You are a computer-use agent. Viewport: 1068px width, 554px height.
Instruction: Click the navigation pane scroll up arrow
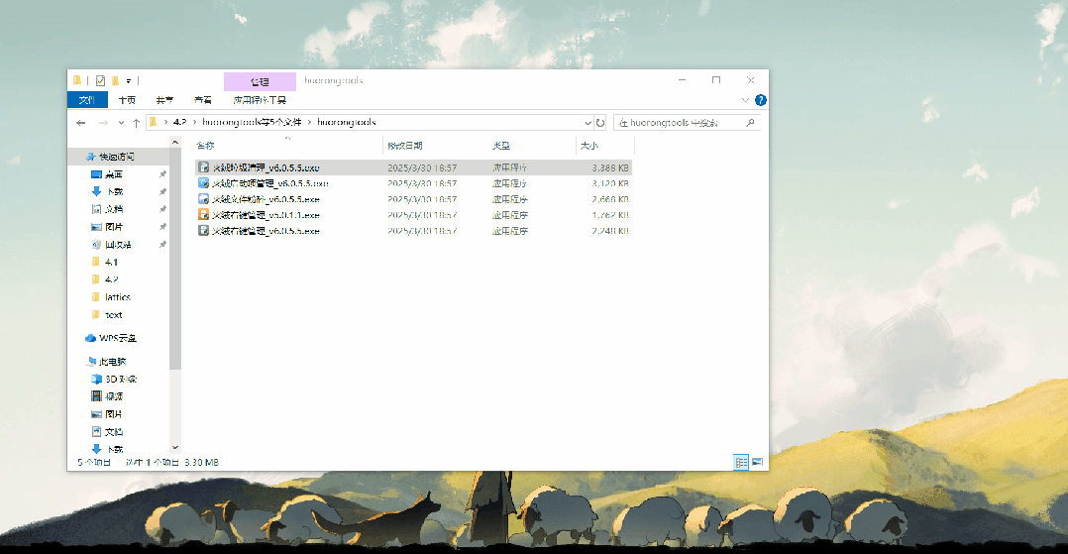pos(175,143)
